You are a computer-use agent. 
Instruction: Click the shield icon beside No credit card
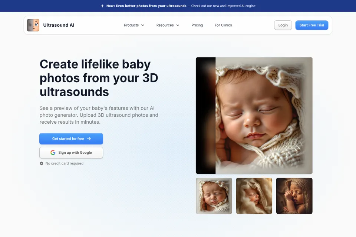point(42,164)
